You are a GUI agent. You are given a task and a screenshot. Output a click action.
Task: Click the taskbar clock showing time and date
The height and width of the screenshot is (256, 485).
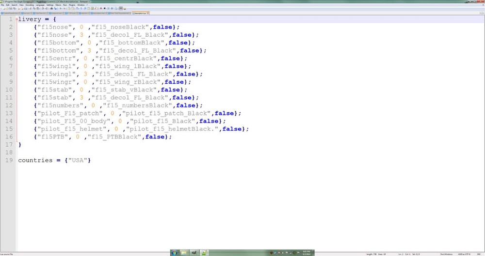click(x=307, y=253)
